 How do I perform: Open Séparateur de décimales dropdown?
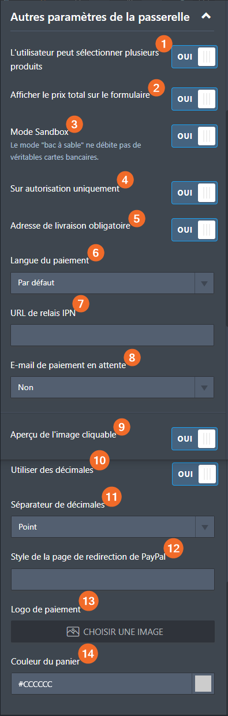point(113,527)
